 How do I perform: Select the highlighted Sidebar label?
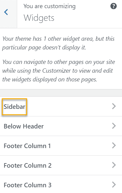[14, 106]
